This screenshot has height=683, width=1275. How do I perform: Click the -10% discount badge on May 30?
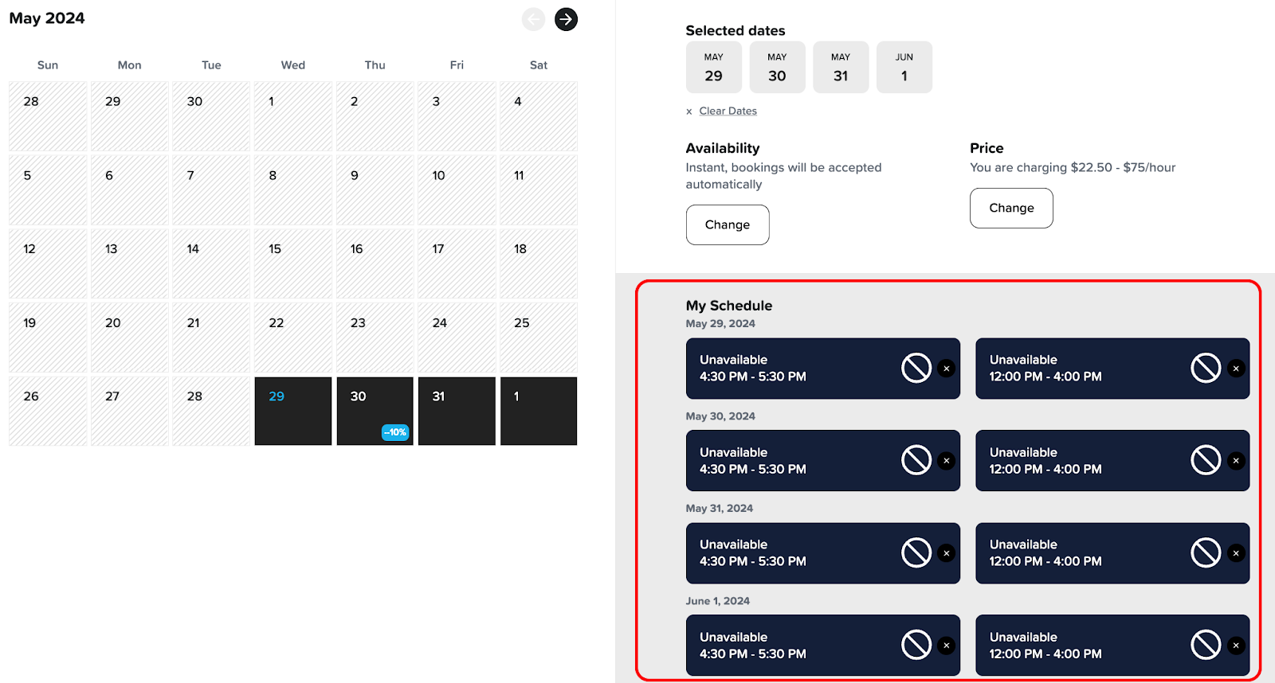pos(395,432)
